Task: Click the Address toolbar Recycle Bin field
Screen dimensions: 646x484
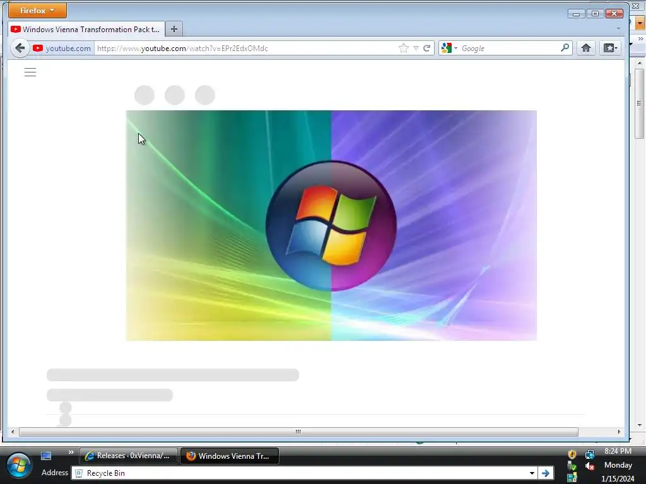Action: pyautogui.click(x=300, y=473)
